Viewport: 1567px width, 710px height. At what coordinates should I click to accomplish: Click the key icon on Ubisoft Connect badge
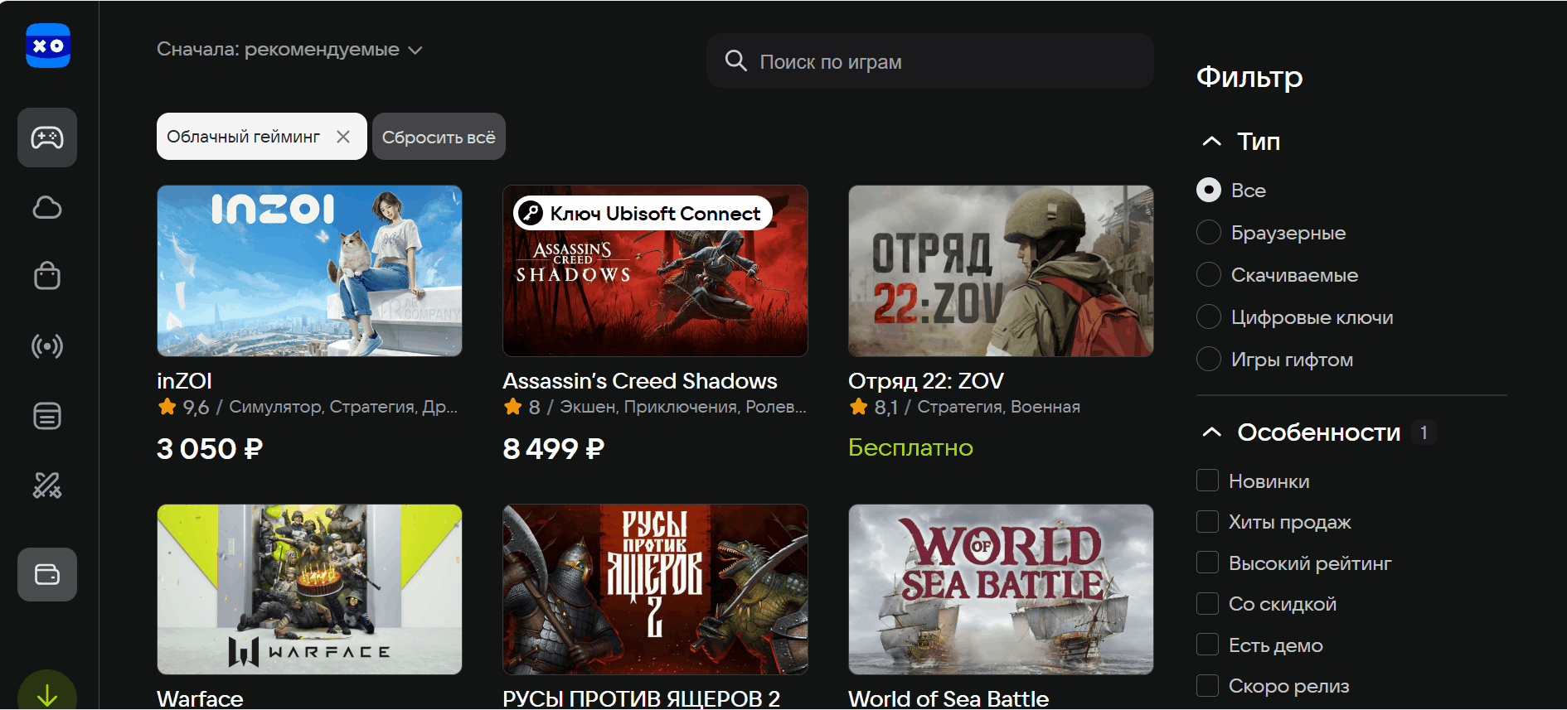[x=531, y=213]
